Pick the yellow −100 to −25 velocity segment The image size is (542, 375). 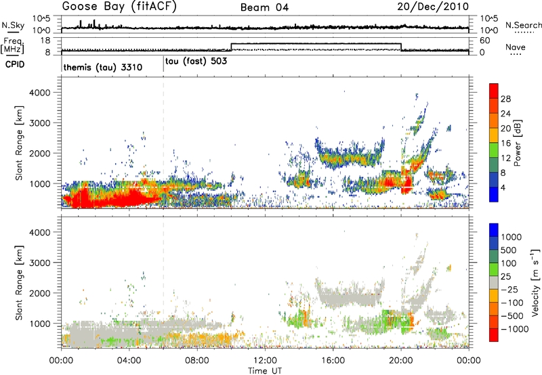coord(494,296)
